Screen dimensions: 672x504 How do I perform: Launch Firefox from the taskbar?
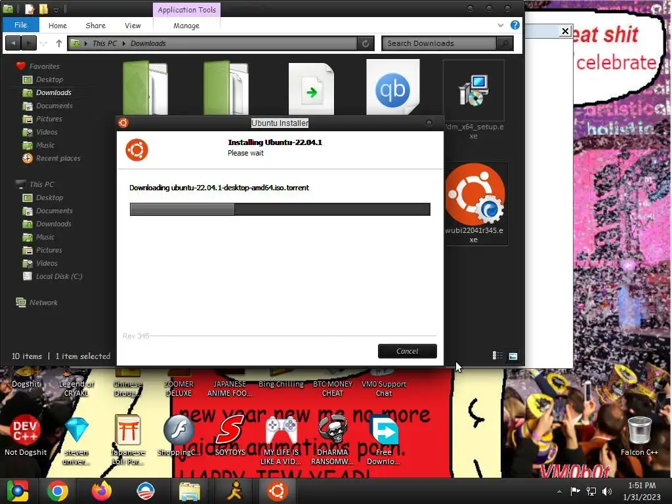tap(102, 491)
